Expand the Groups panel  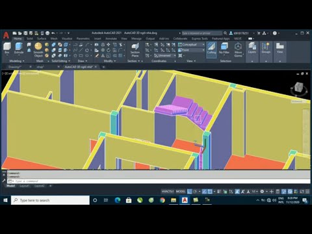pyautogui.click(x=266, y=52)
